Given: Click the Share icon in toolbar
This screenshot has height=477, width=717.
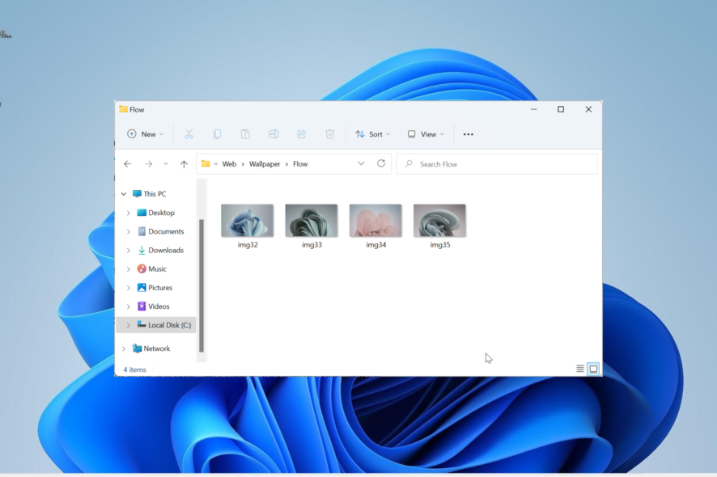Looking at the screenshot, I should tap(302, 134).
